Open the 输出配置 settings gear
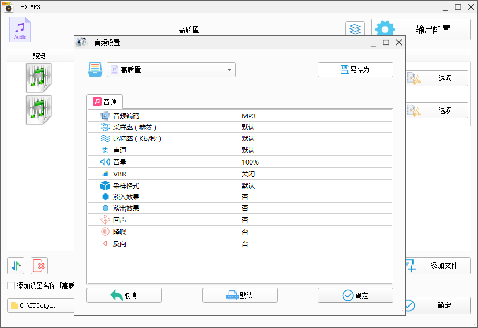This screenshot has width=478, height=328. pyautogui.click(x=385, y=29)
